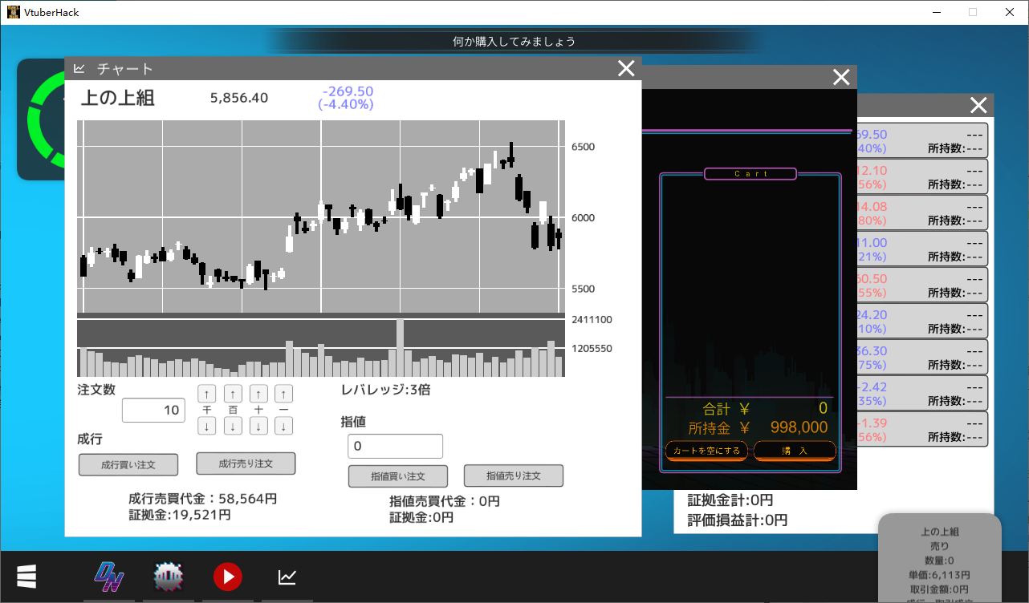
Task: Select the stock row showing -1.39
Action: tap(921, 430)
